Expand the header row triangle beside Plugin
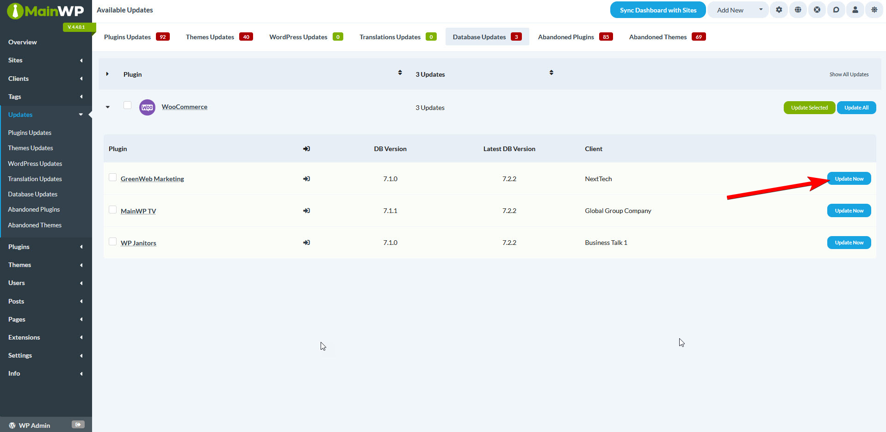The image size is (886, 432). (x=107, y=74)
